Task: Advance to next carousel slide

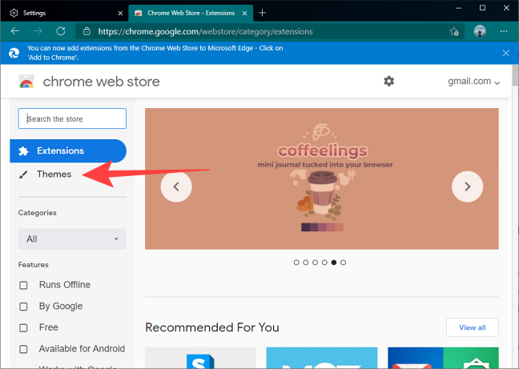Action: point(467,187)
